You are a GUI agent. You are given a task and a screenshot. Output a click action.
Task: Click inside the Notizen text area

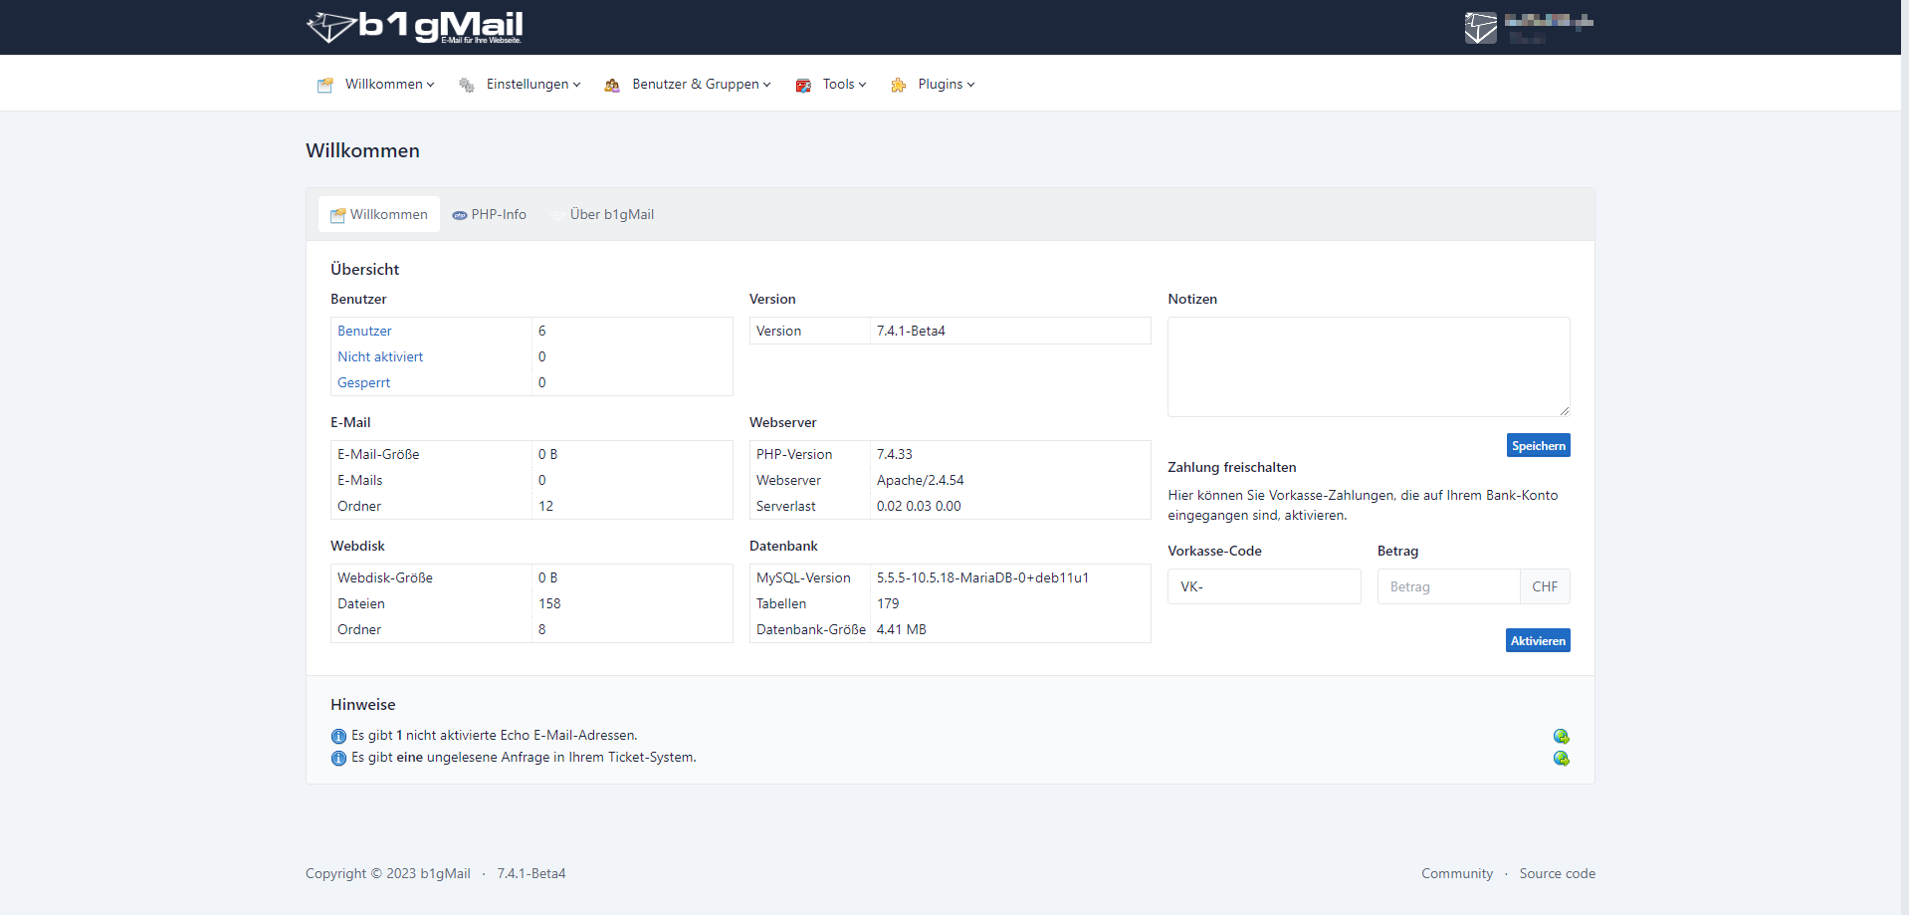coord(1368,366)
